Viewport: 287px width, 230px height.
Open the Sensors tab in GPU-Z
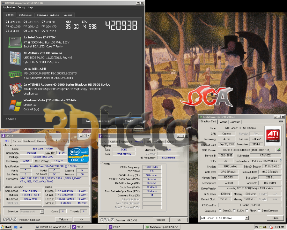[223, 122]
